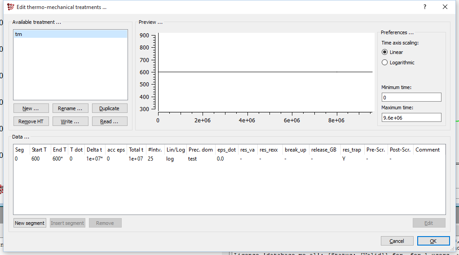Screen dimensions: 459x255
Task: Select Linear time axis scaling
Action: click(385, 52)
